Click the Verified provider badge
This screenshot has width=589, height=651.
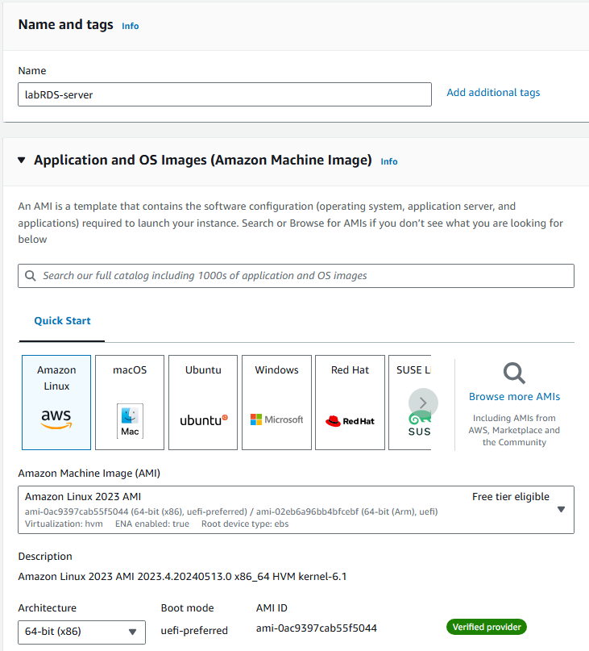tap(487, 627)
